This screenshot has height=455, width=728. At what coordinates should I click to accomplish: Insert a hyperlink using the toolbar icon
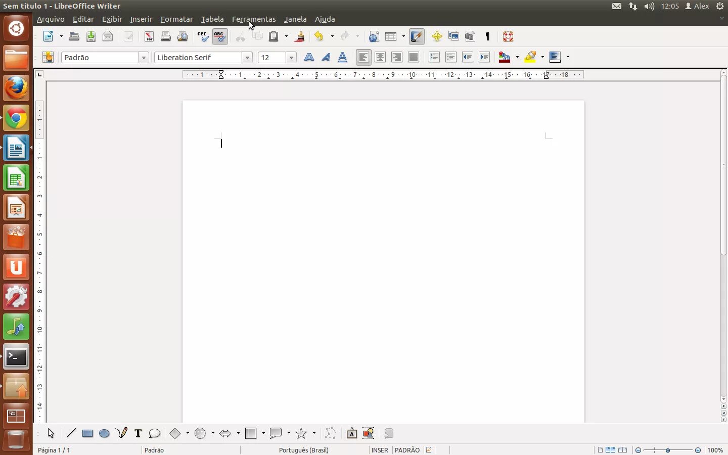[374, 36]
